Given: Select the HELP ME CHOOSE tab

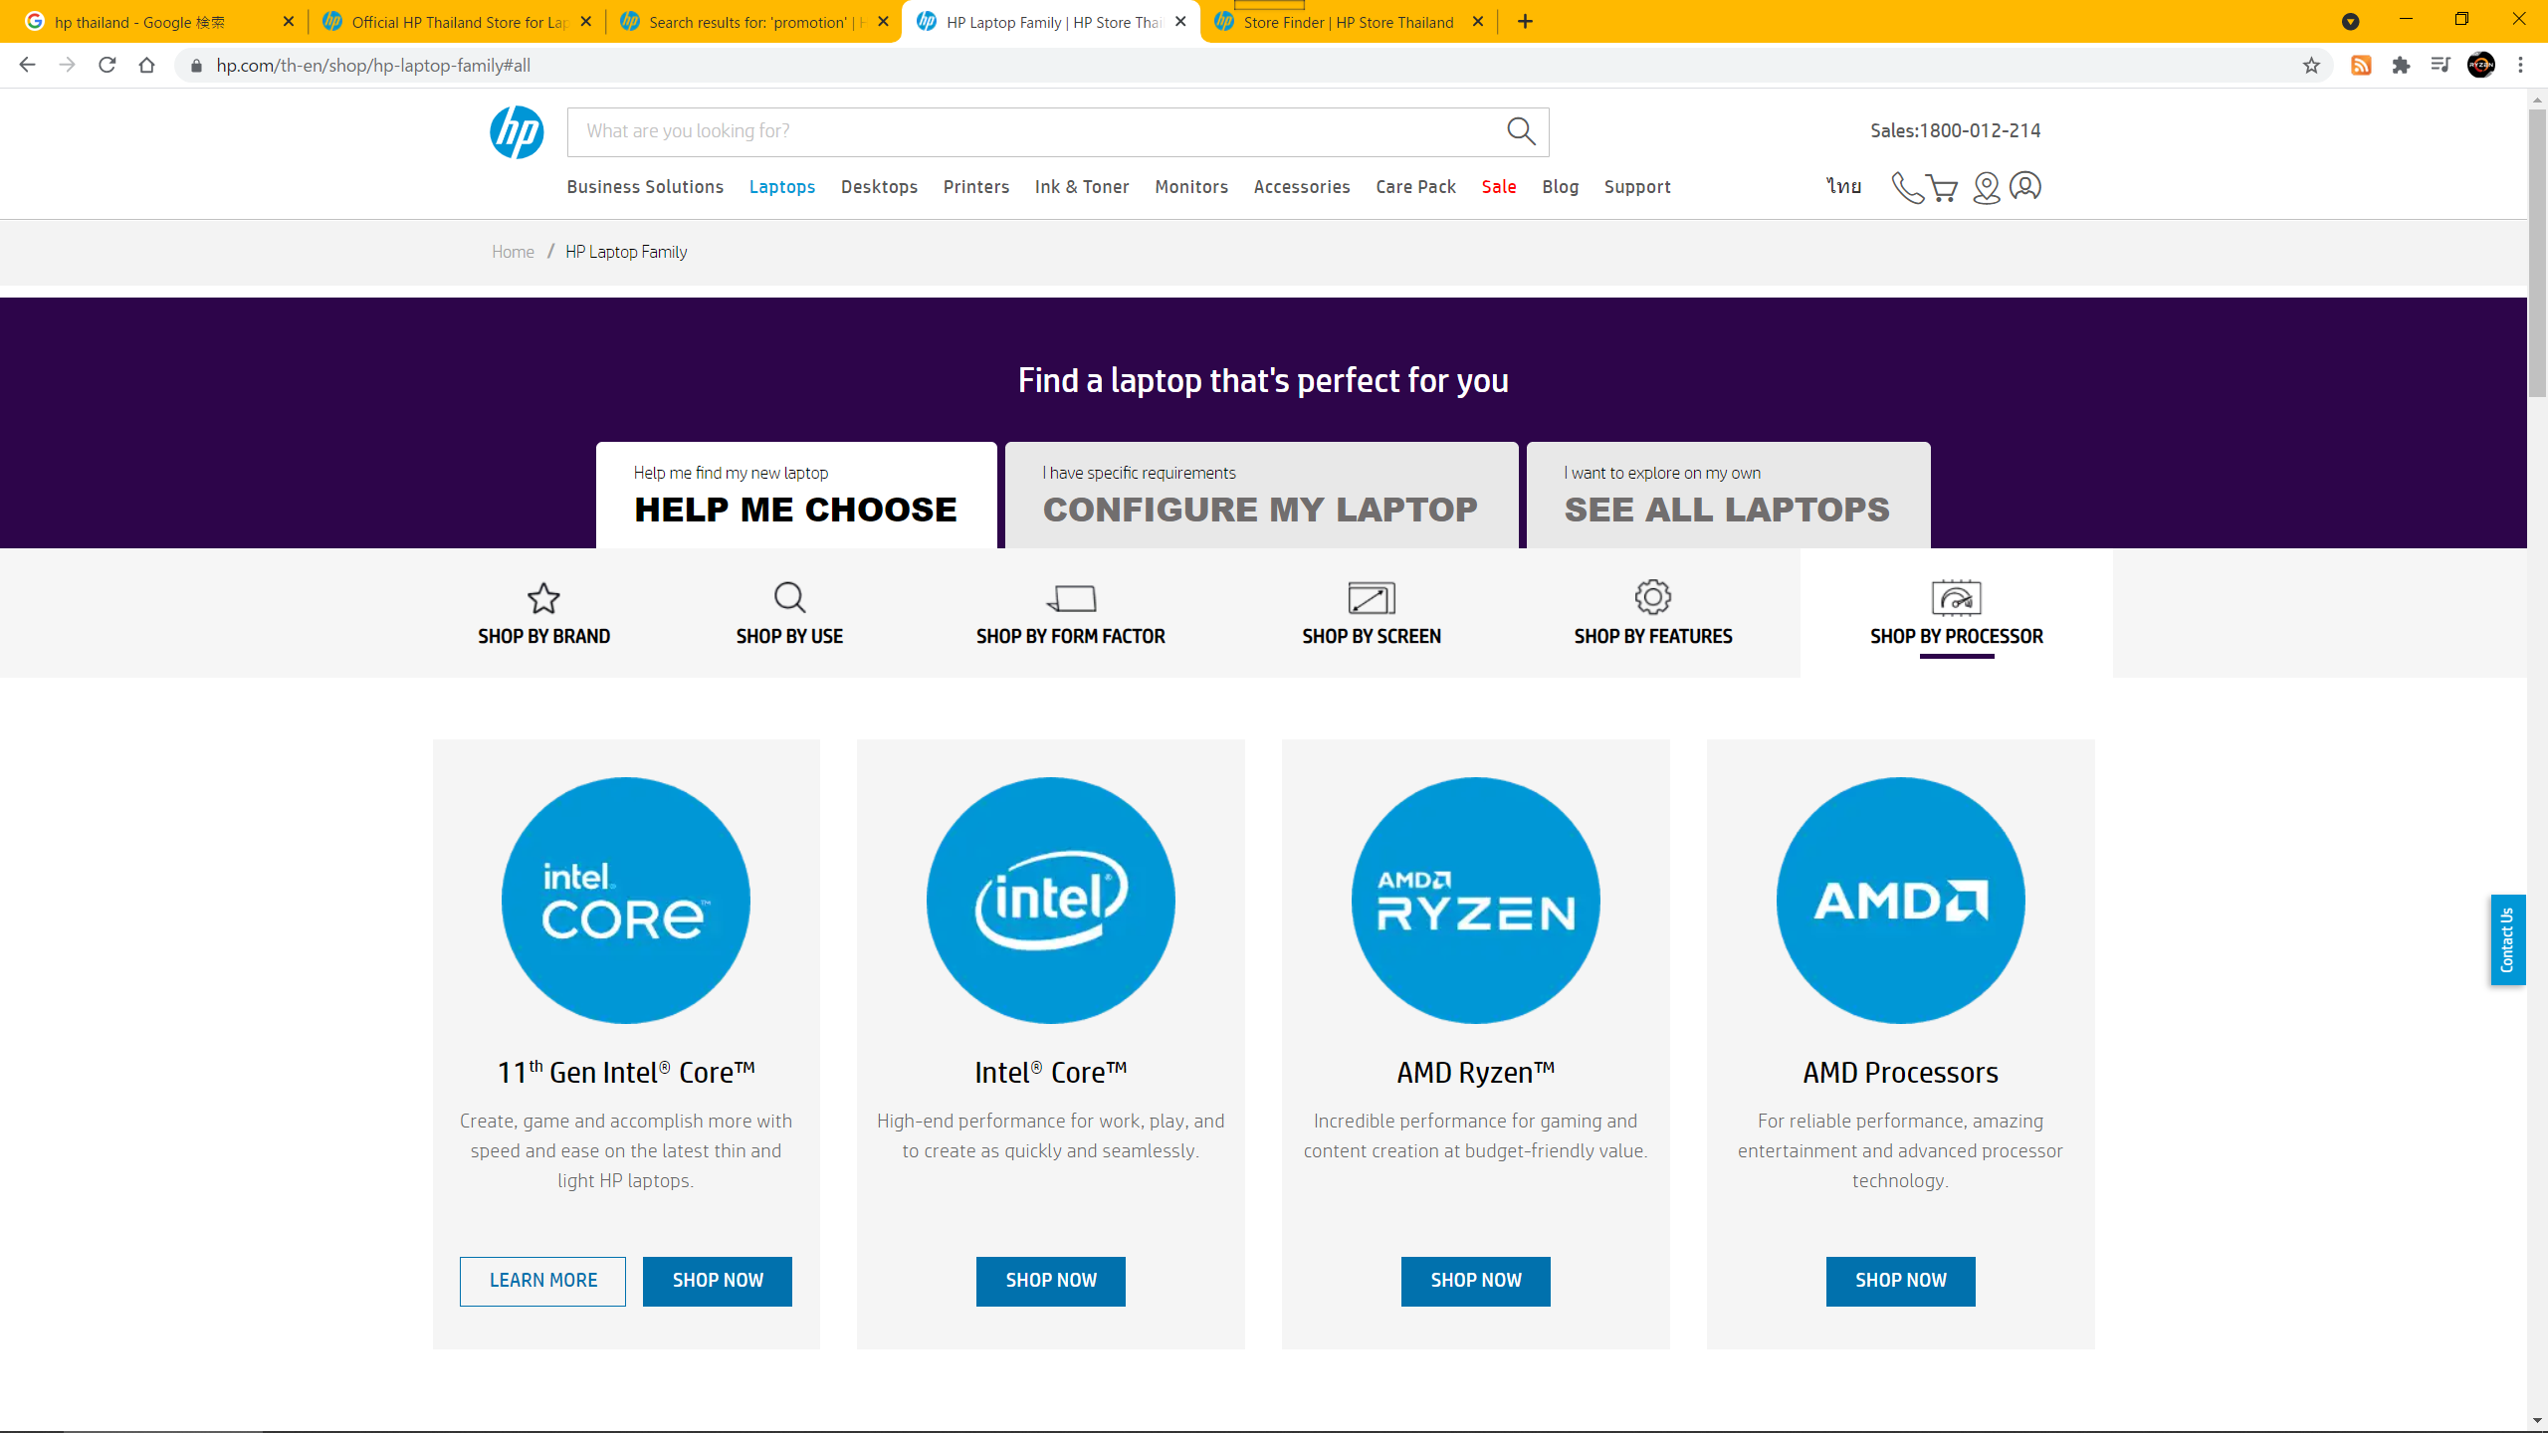Looking at the screenshot, I should 796,495.
